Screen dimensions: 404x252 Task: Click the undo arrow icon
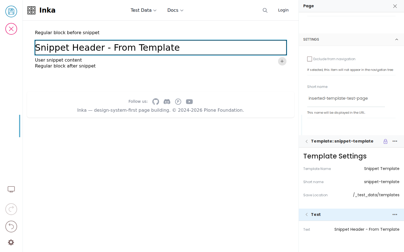[x=11, y=227]
